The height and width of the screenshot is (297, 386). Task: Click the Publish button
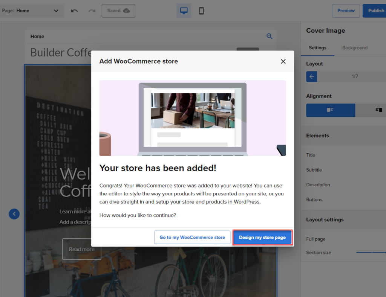click(x=375, y=11)
